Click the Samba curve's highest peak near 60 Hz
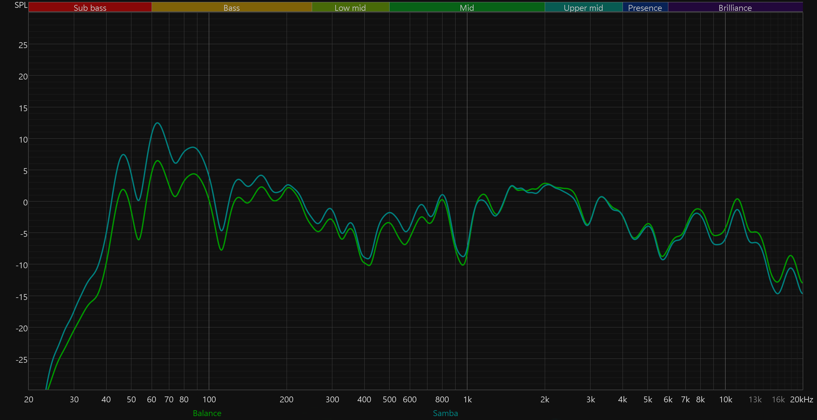 [x=158, y=123]
